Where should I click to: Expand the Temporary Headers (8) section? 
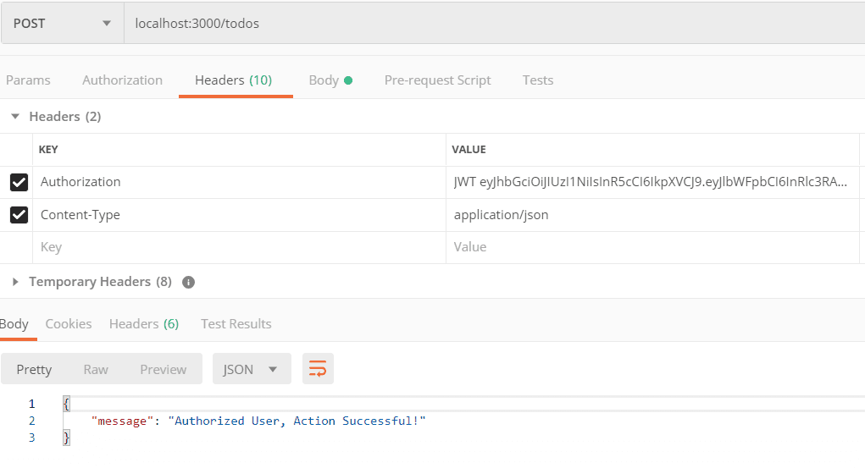(15, 282)
